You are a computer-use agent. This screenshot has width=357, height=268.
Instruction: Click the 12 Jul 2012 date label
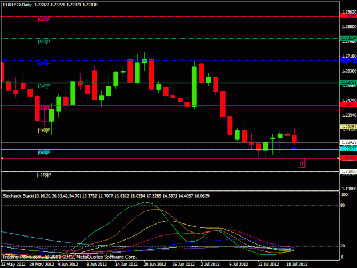pyautogui.click(x=268, y=264)
